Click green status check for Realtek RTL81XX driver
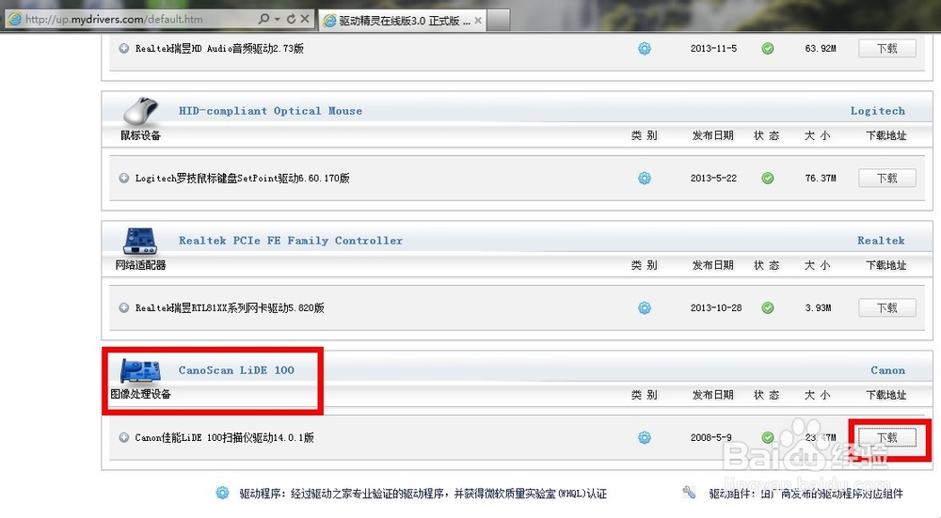941x518 pixels. [768, 307]
